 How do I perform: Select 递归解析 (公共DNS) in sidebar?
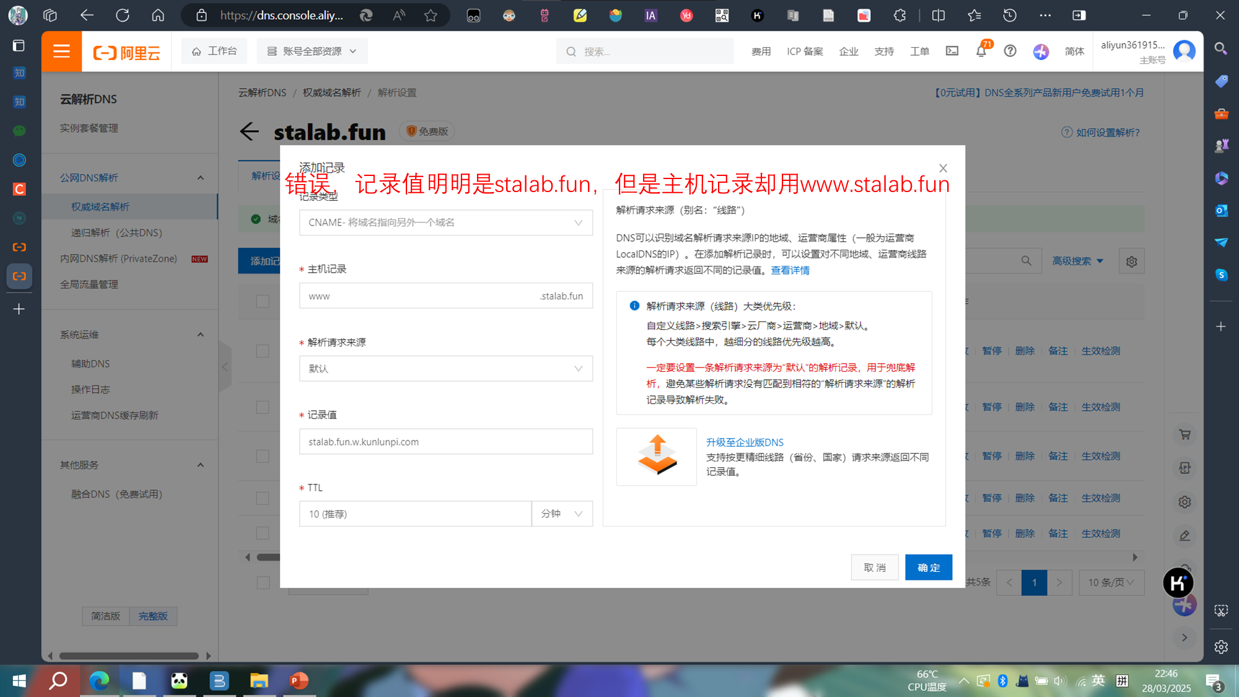click(116, 233)
